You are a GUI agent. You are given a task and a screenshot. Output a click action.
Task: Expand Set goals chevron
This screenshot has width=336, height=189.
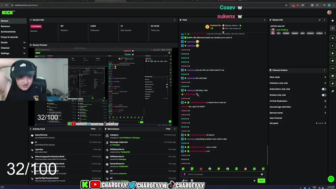(x=325, y=123)
